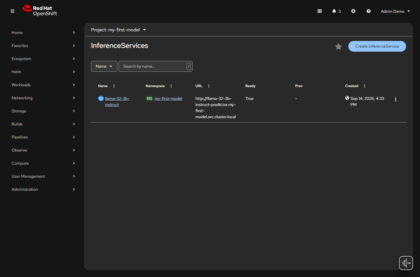Open the Admin Demo user dropdown

click(395, 11)
